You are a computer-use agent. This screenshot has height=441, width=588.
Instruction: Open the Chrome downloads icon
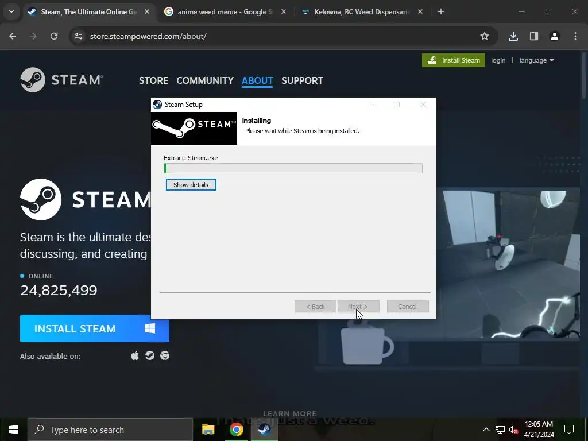coord(513,36)
